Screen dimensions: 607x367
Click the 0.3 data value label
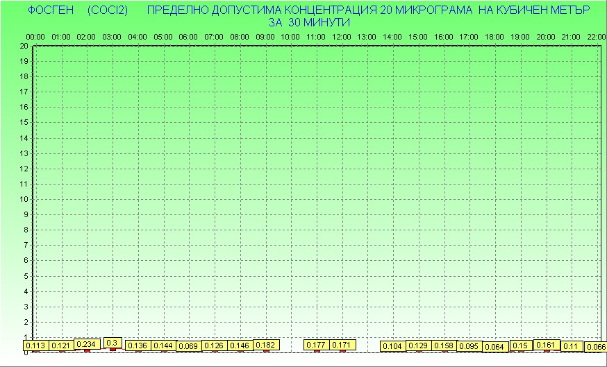pyautogui.click(x=112, y=343)
